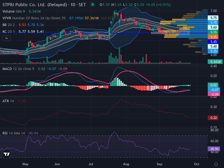Click the red 0.20 ATR axis label
This screenshot has height=168, width=224.
(213, 118)
